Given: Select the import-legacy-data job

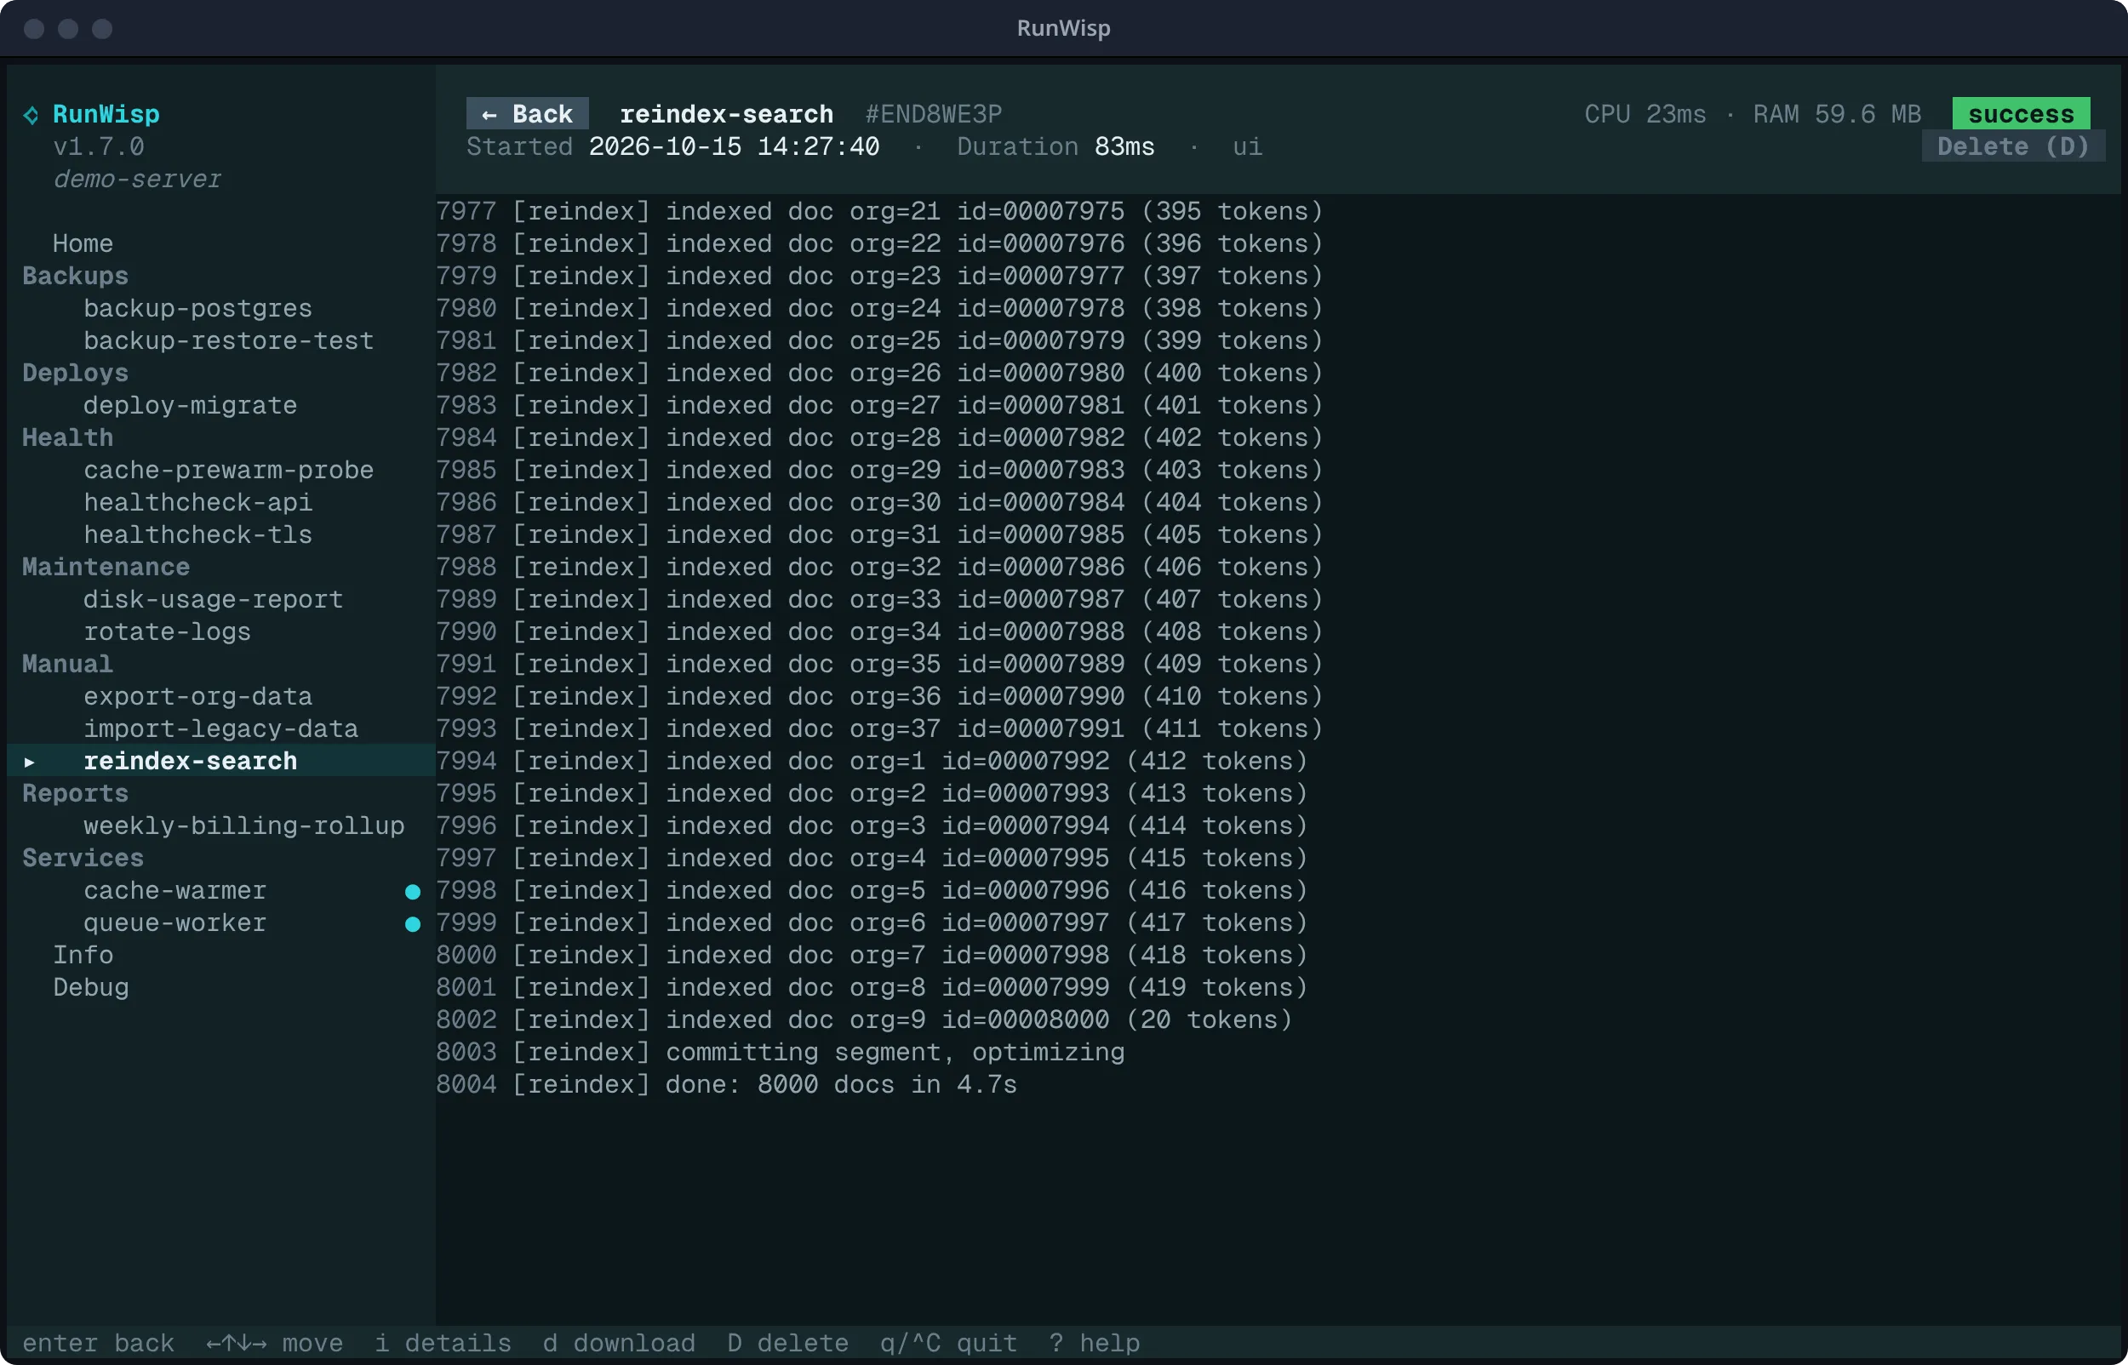Looking at the screenshot, I should tap(220, 728).
